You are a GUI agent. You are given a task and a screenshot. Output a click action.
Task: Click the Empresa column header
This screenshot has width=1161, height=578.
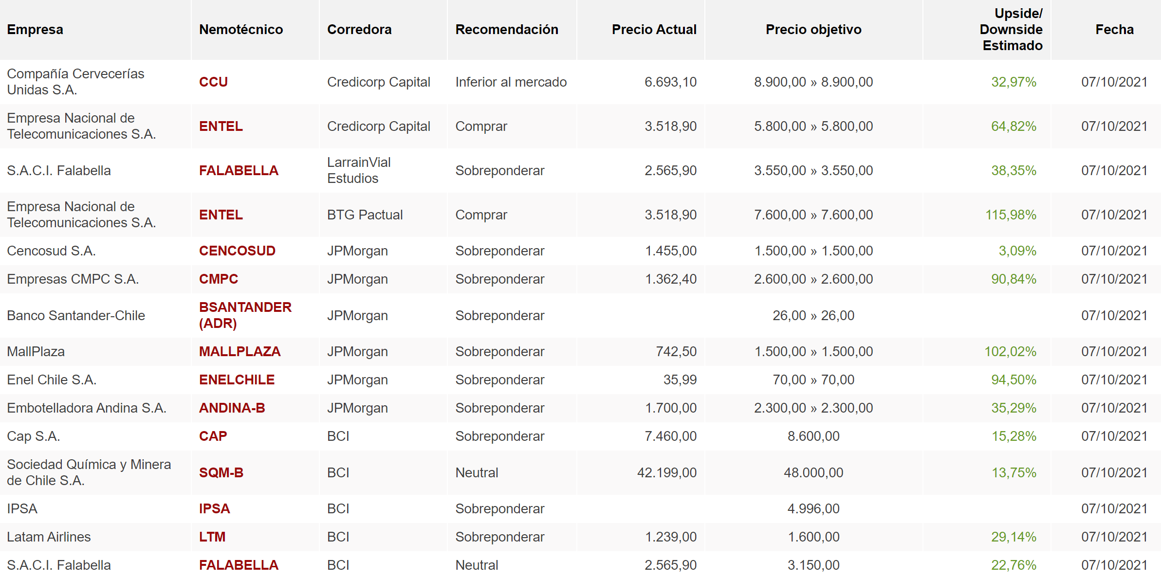pyautogui.click(x=35, y=29)
